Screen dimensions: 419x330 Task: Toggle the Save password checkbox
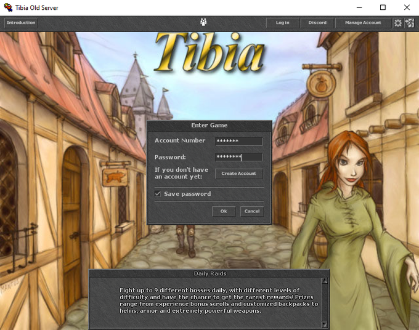click(x=158, y=194)
